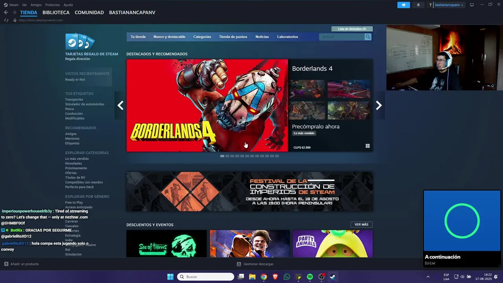Open Gestionar descargas
Image resolution: width=503 pixels, height=283 pixels.
point(258,264)
